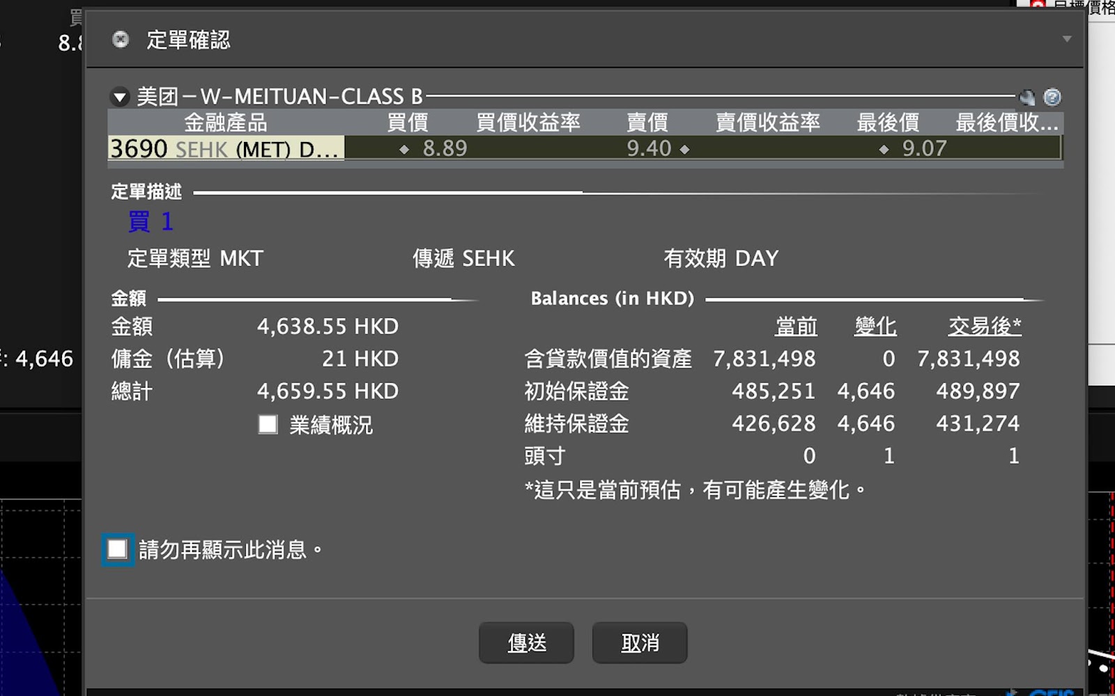
Task: Click current initial margin 485,251
Action: pyautogui.click(x=774, y=391)
